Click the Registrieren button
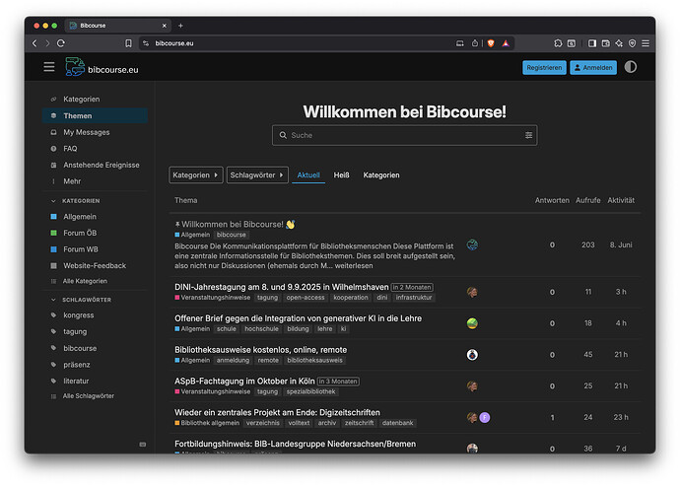680x486 pixels. [x=544, y=67]
